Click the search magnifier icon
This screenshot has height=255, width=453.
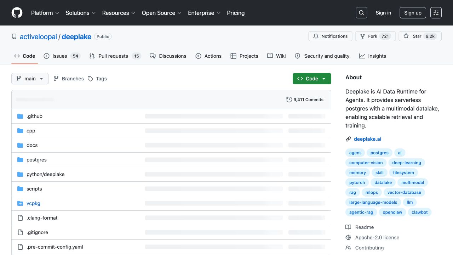(x=361, y=13)
